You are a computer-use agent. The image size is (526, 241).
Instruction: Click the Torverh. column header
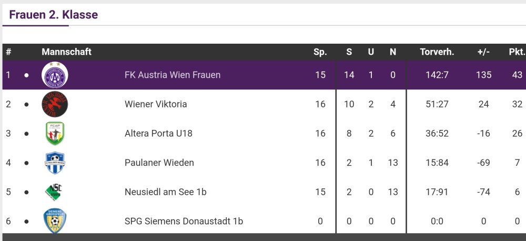(x=437, y=52)
